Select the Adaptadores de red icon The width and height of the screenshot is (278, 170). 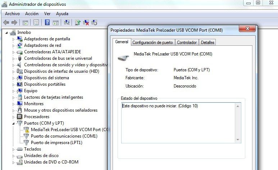coord(19,45)
